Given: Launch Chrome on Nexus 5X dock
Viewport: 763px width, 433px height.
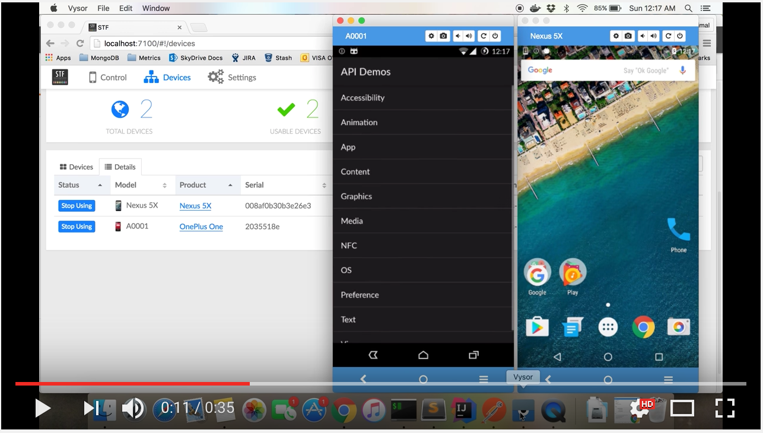Looking at the screenshot, I should coord(643,327).
